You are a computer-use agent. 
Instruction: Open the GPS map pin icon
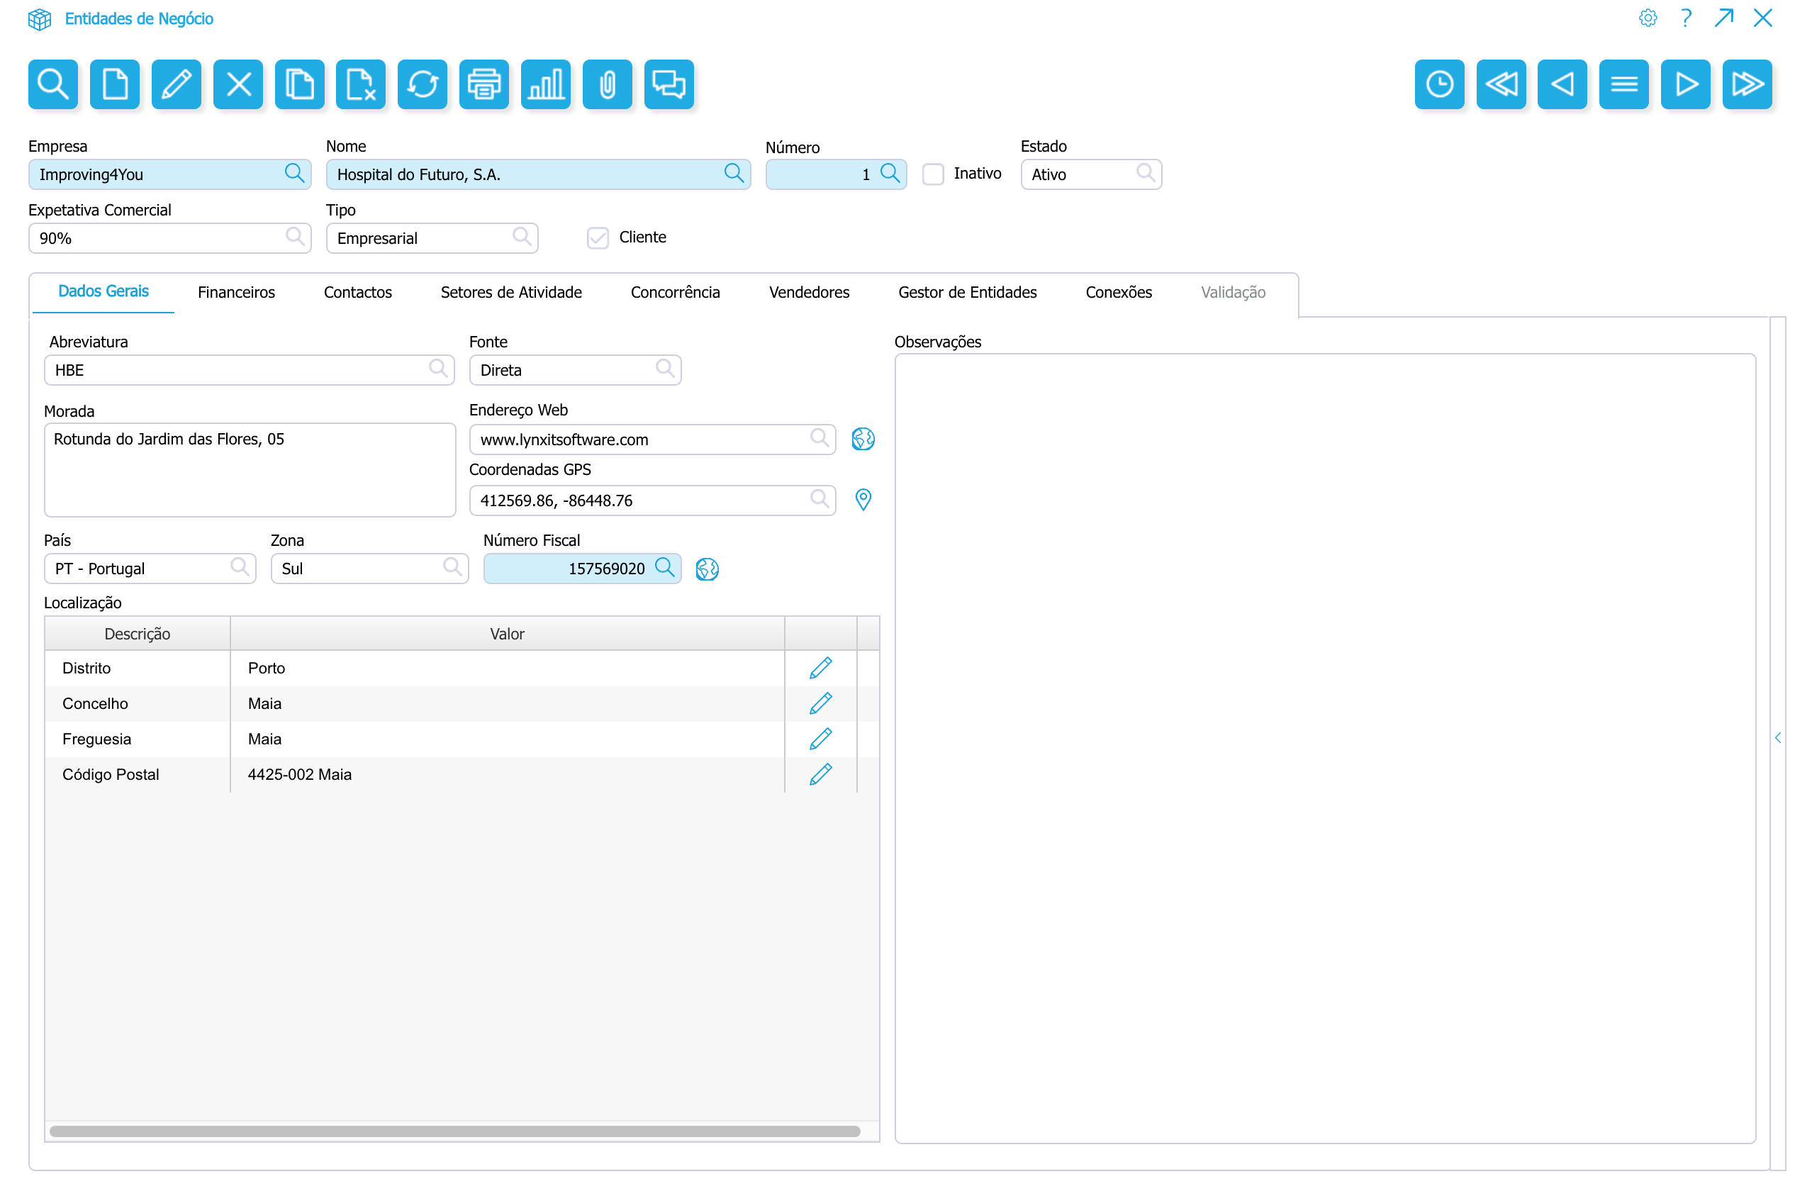[x=863, y=500]
